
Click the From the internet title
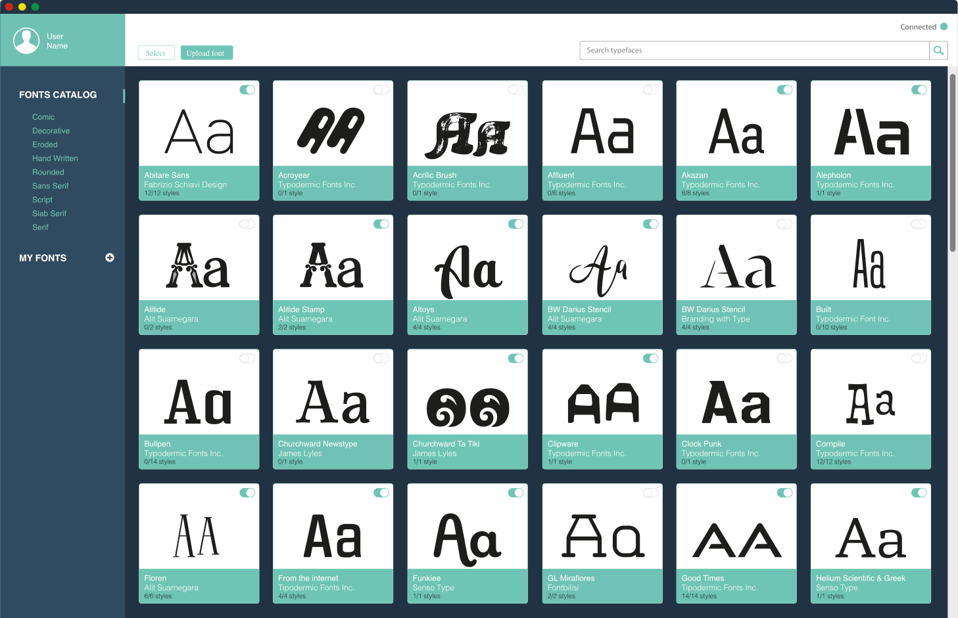pyautogui.click(x=308, y=578)
